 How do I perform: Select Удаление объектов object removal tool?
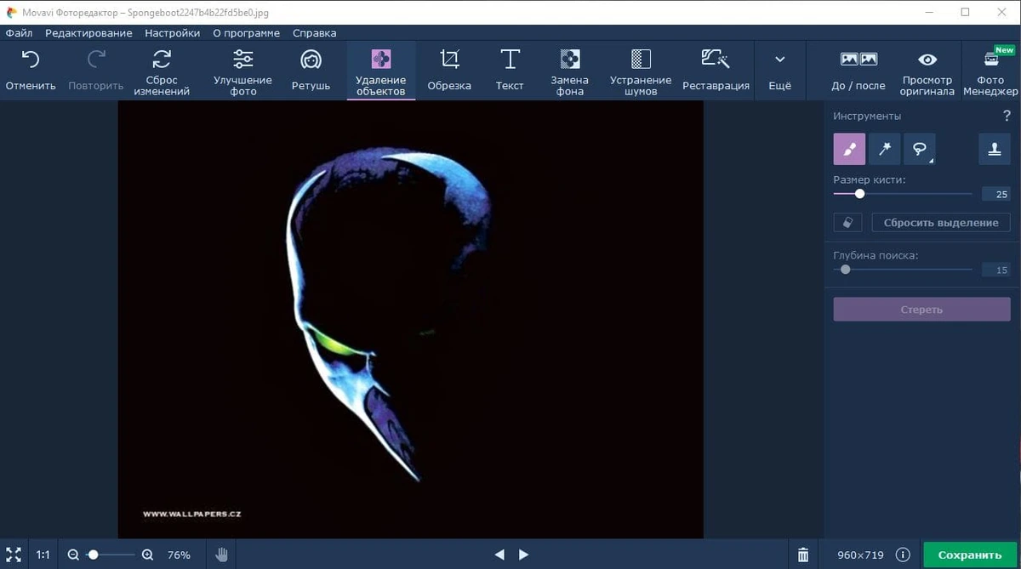(381, 71)
